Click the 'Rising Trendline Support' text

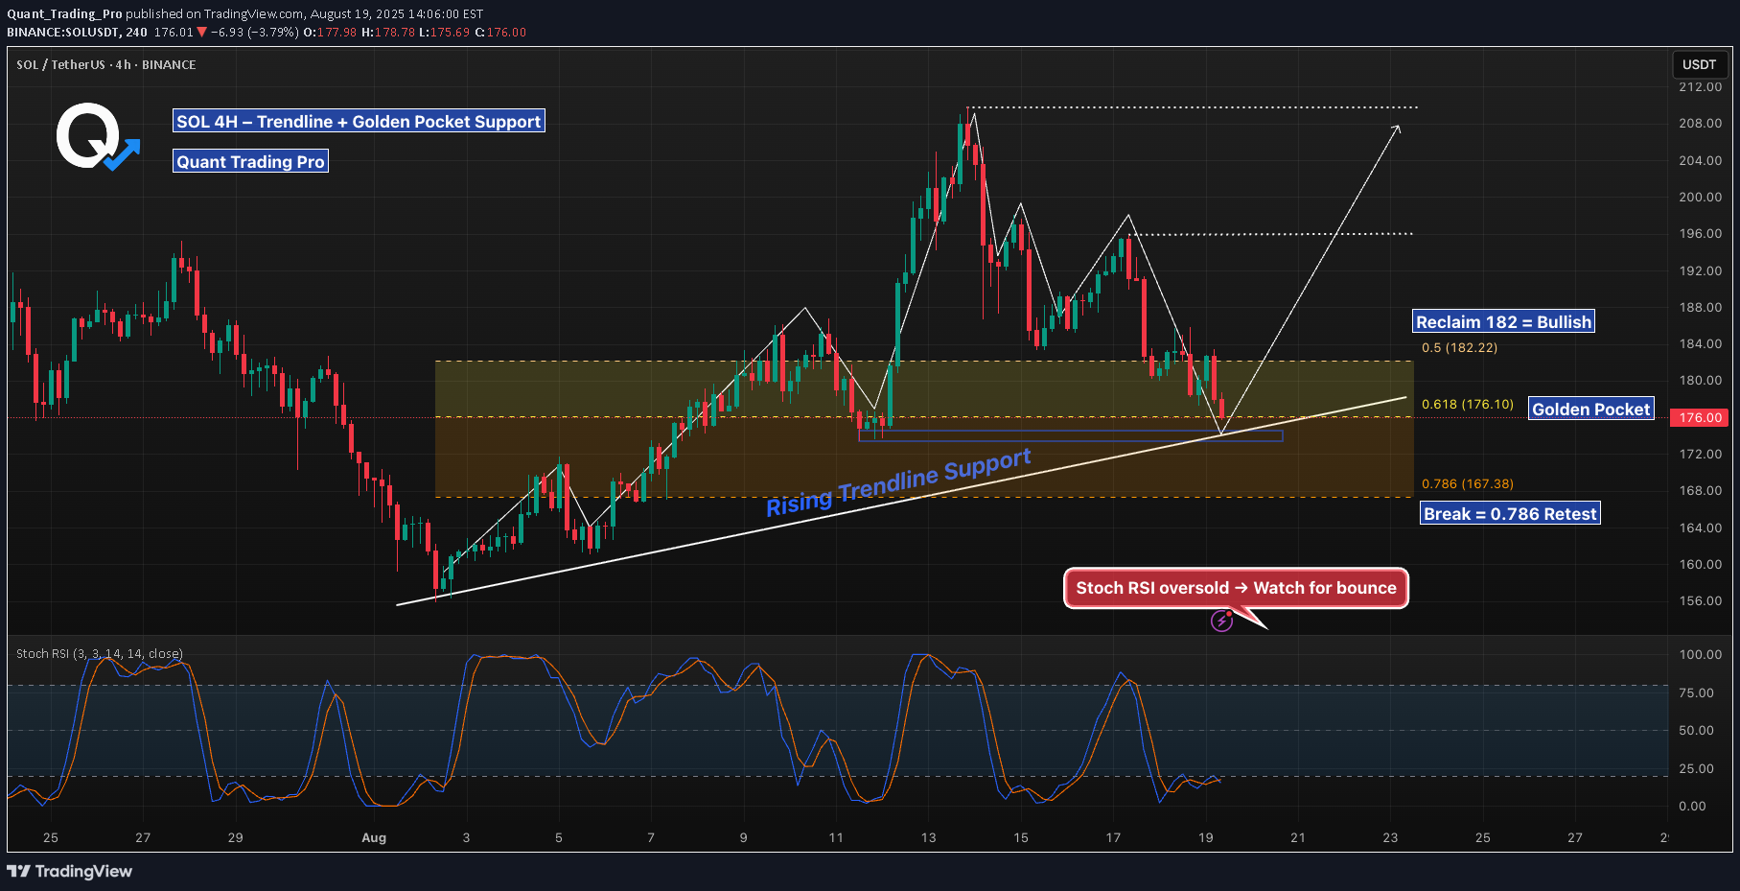pos(898,481)
